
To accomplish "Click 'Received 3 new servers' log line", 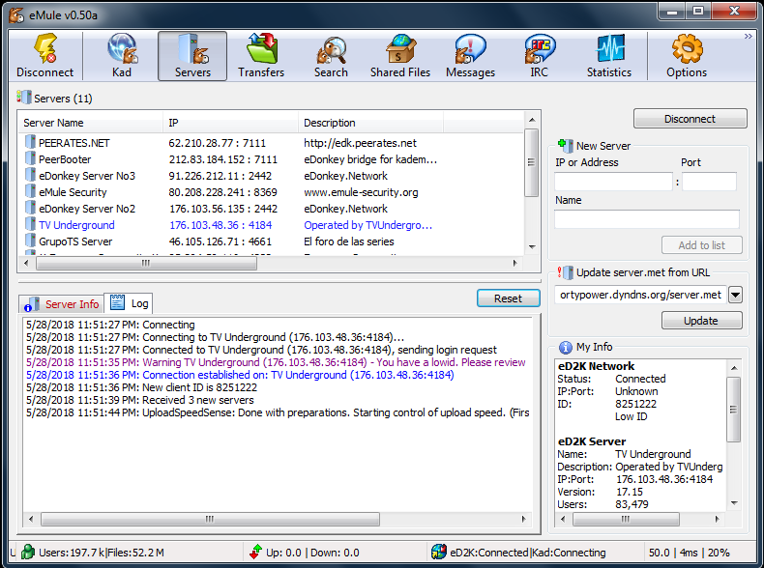I will click(140, 400).
